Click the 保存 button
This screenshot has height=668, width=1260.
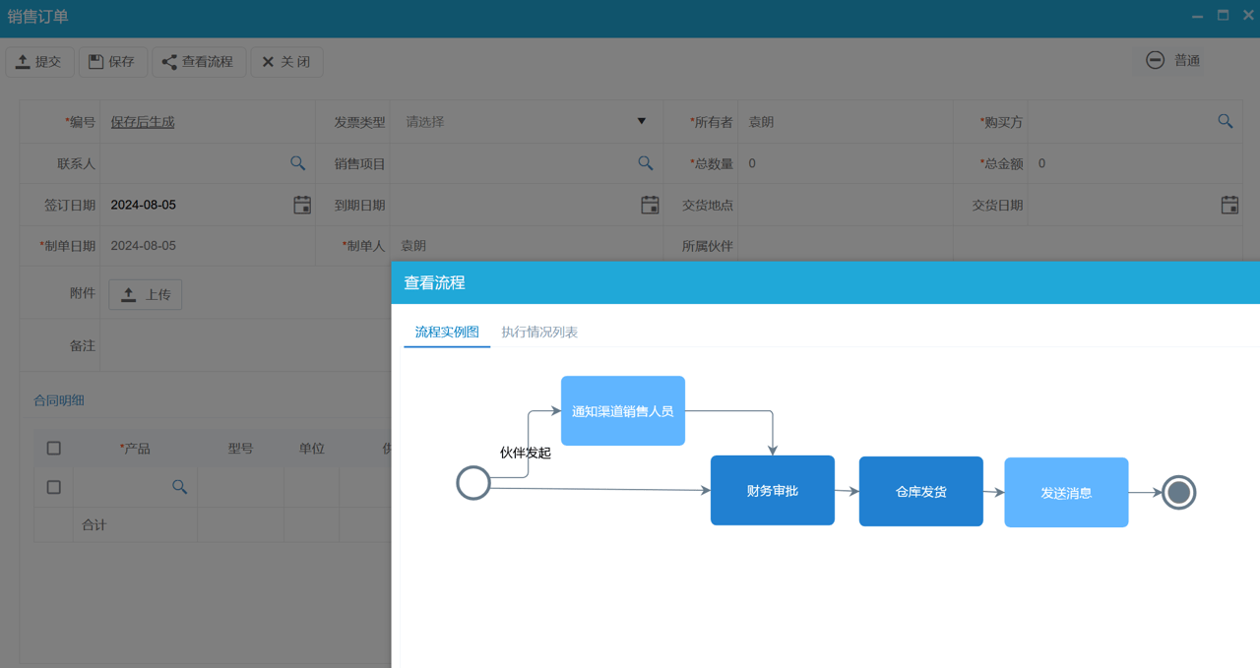click(x=112, y=62)
